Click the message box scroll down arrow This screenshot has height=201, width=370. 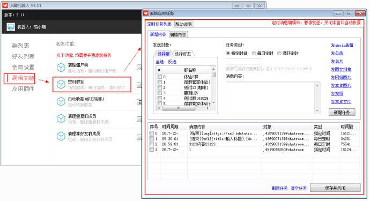(317, 110)
